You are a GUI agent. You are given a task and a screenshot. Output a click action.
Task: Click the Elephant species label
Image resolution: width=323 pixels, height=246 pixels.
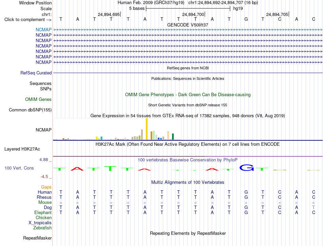[43, 212]
